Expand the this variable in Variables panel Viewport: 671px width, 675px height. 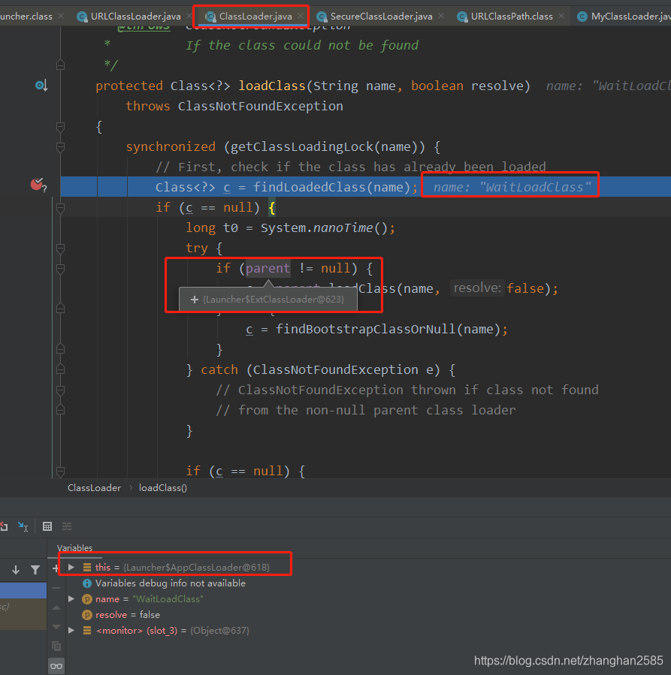coord(71,565)
